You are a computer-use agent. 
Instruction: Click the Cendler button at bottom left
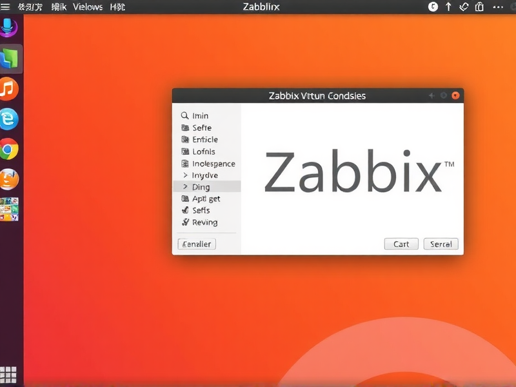(196, 244)
